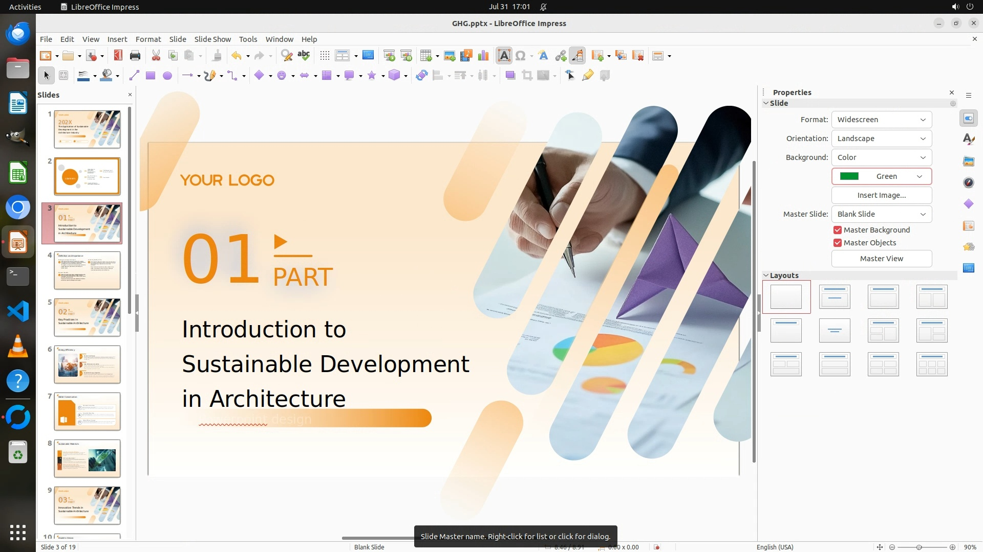Open the Green background color swatch
Screen dimensions: 983x552
(881, 176)
